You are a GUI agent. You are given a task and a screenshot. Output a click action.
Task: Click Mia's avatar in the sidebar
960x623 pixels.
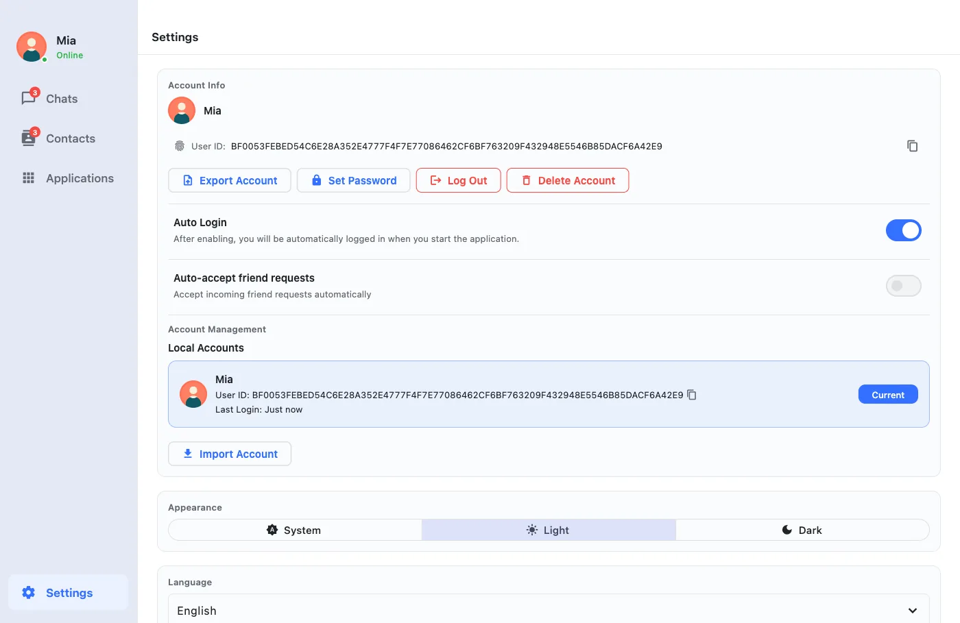point(32,47)
